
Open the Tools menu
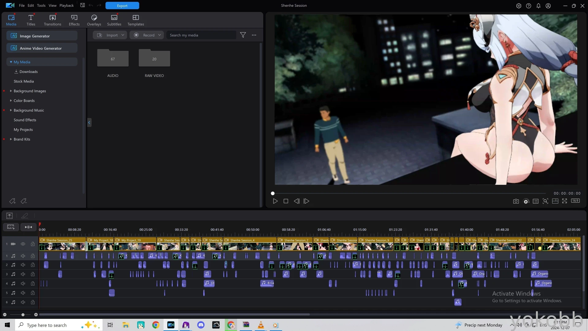(41, 6)
